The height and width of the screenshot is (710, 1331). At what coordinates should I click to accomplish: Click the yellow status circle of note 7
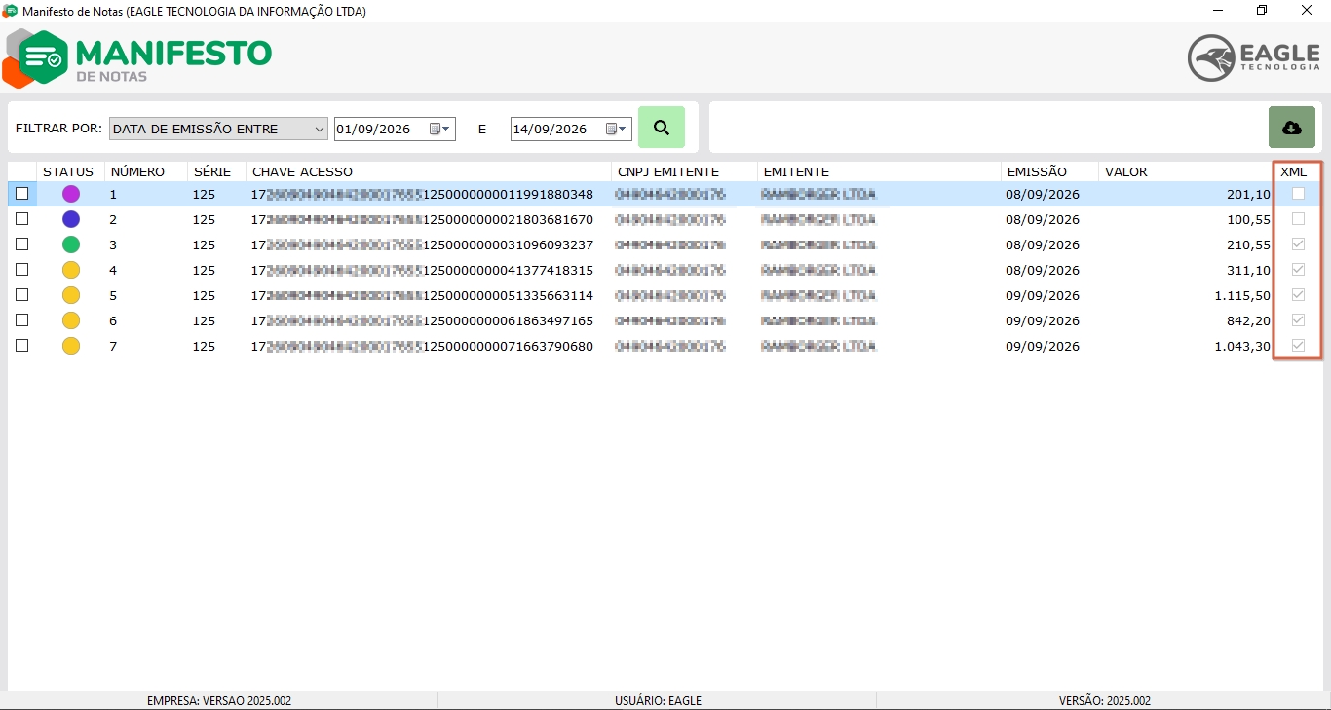tap(71, 346)
